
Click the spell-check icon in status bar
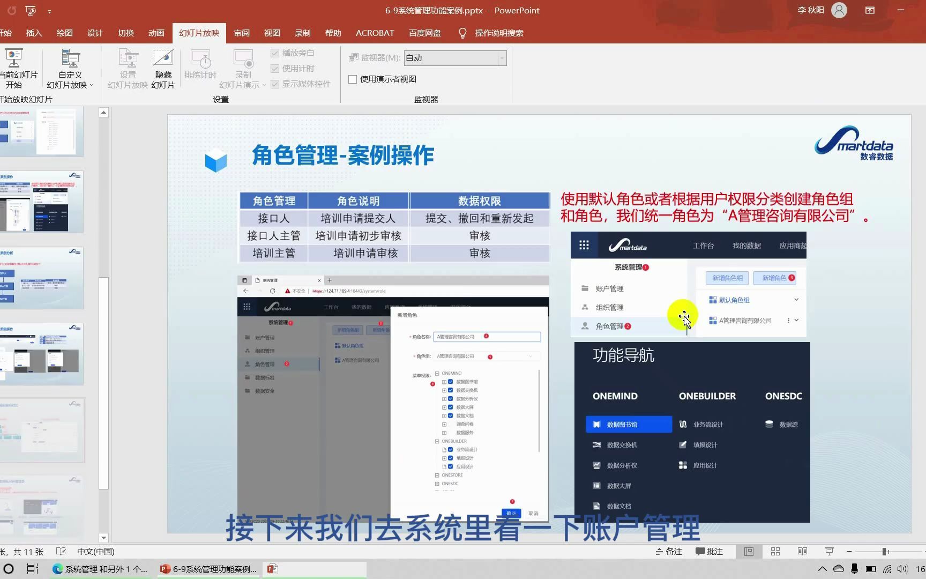click(x=61, y=551)
